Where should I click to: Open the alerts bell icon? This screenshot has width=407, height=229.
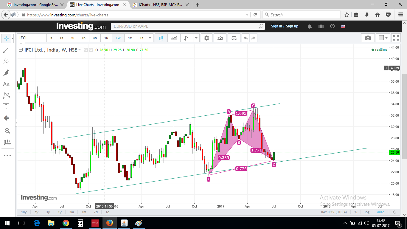click(x=310, y=26)
